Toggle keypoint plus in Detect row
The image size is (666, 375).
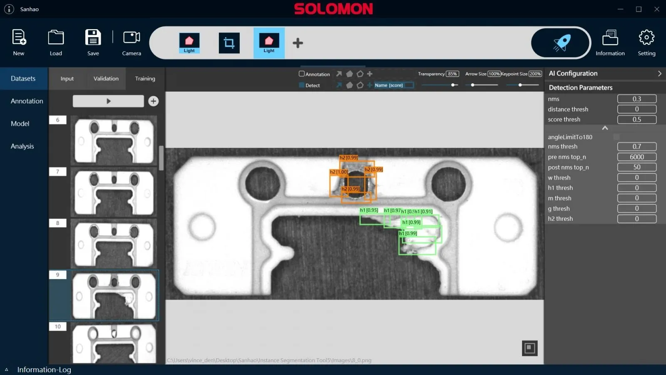click(x=370, y=85)
